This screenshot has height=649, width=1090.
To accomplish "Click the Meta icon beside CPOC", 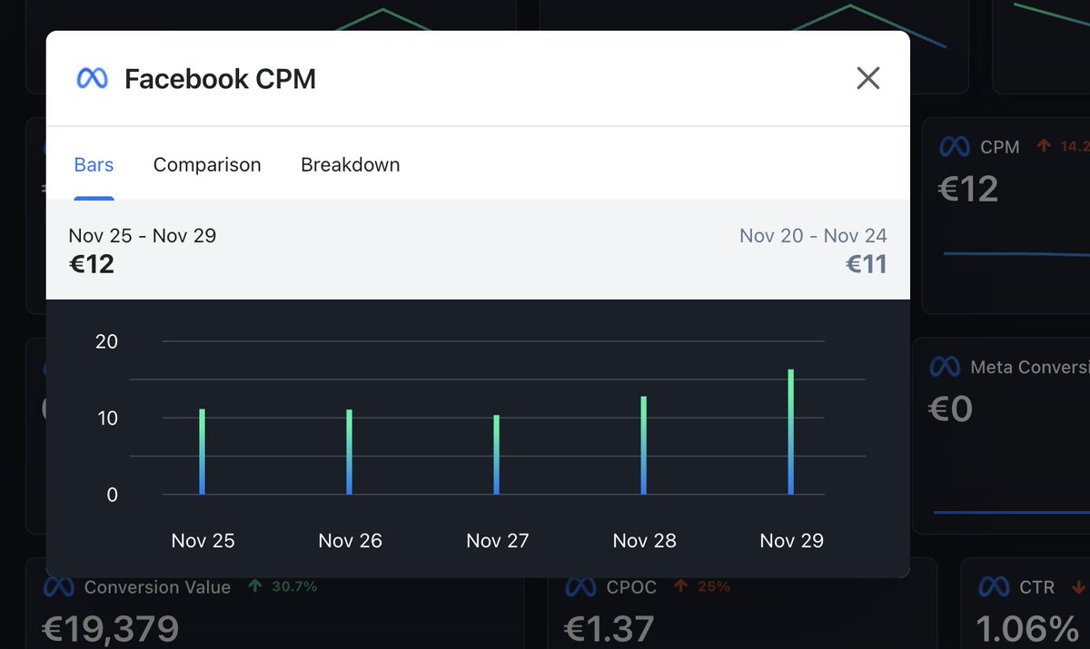I will [580, 587].
